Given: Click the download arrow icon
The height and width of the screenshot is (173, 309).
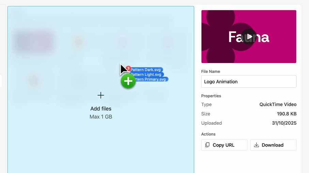Looking at the screenshot, I should pyautogui.click(x=257, y=145).
